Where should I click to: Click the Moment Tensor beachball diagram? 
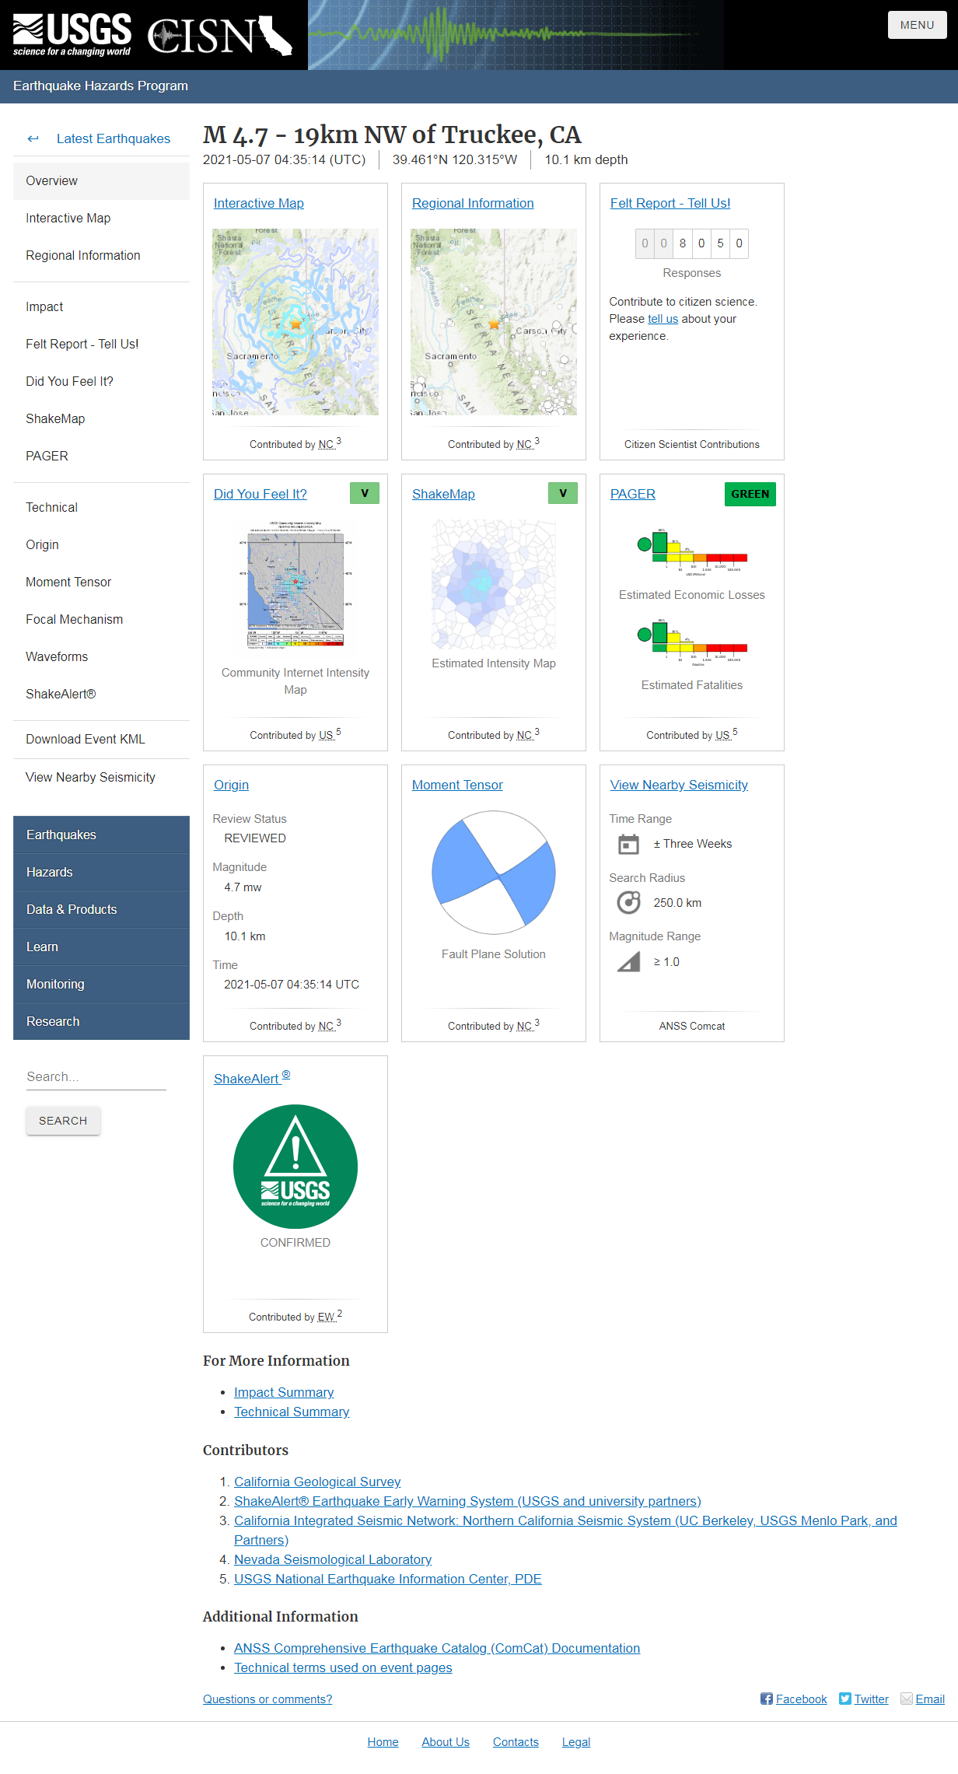coord(494,872)
